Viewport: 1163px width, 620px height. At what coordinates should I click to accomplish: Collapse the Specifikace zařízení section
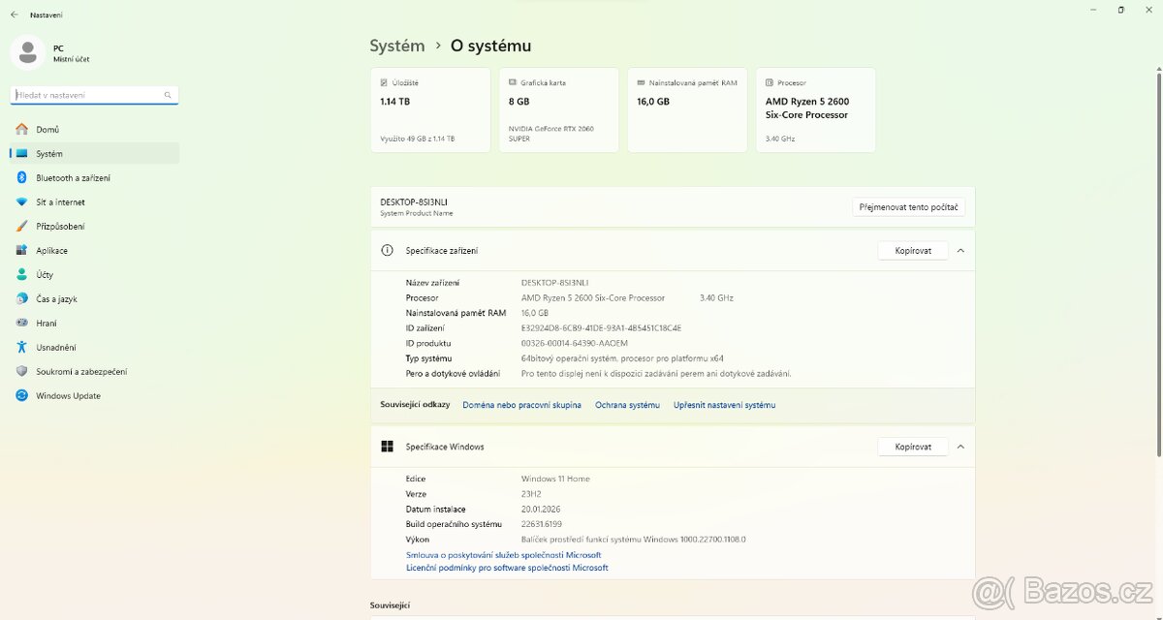(960, 250)
